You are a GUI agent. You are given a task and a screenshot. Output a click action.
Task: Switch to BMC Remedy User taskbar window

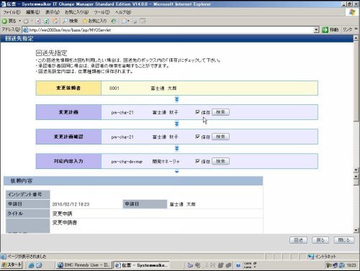pyautogui.click(x=84, y=265)
